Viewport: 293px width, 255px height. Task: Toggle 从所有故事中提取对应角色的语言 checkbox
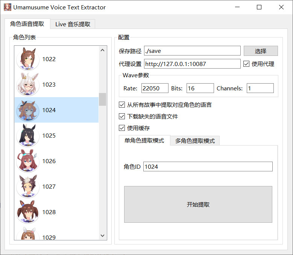point(122,105)
